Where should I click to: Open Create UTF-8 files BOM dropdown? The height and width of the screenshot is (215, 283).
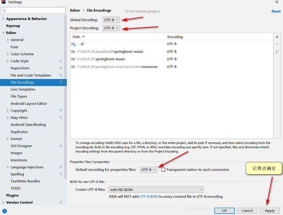(x=156, y=189)
